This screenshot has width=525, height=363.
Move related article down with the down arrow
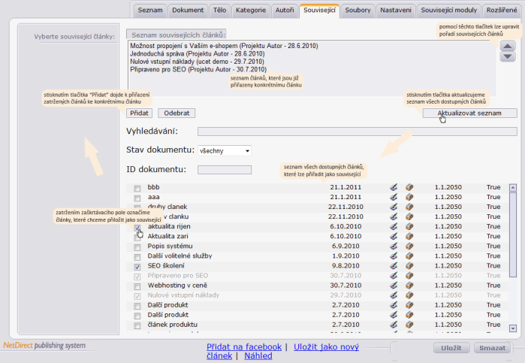click(508, 57)
